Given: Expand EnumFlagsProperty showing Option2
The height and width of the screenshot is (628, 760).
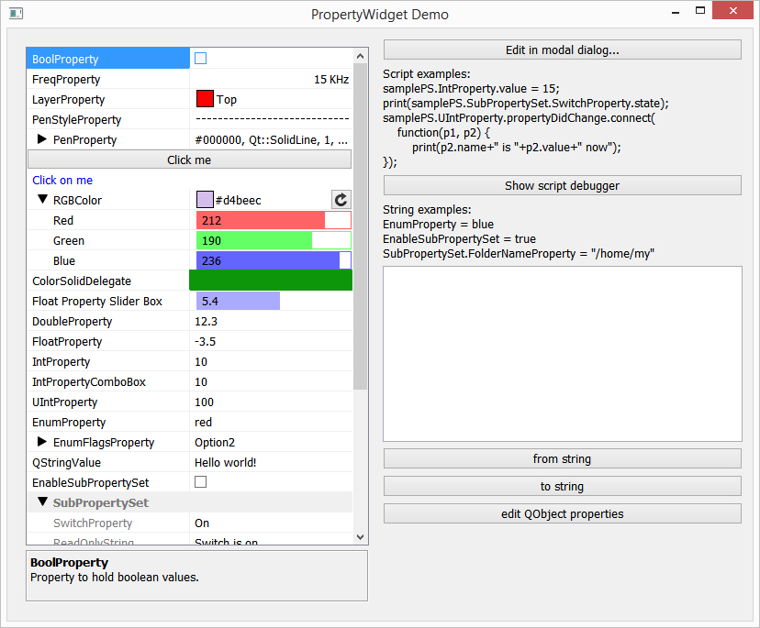Looking at the screenshot, I should (41, 442).
